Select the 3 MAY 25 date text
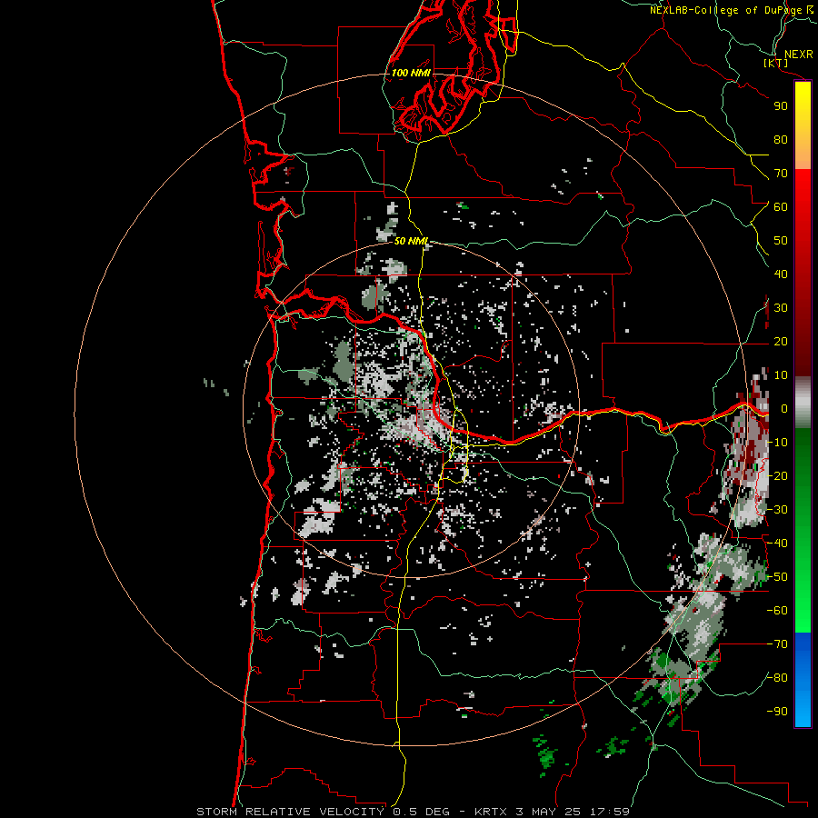The image size is (818, 818). tap(550, 812)
